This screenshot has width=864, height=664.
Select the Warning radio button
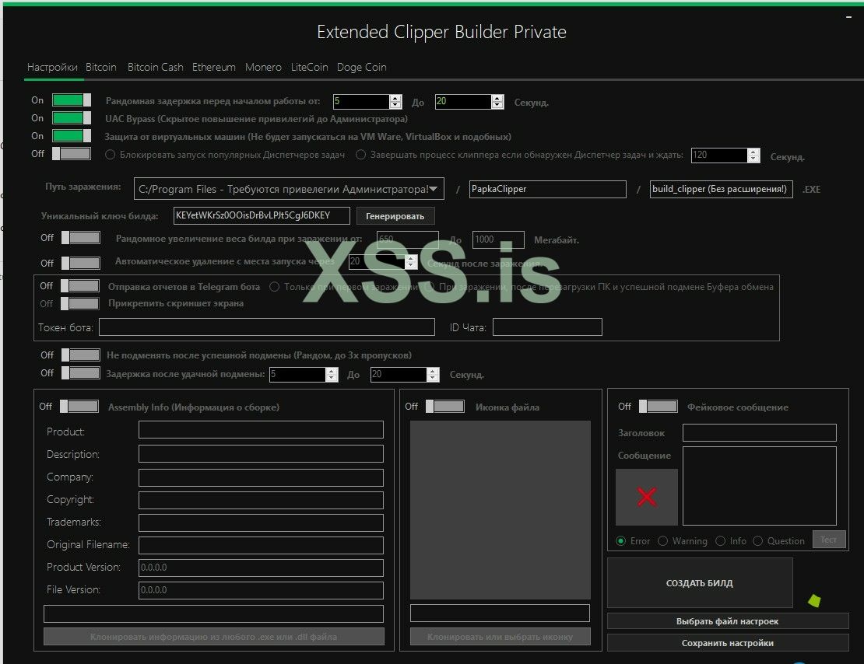pyautogui.click(x=663, y=541)
